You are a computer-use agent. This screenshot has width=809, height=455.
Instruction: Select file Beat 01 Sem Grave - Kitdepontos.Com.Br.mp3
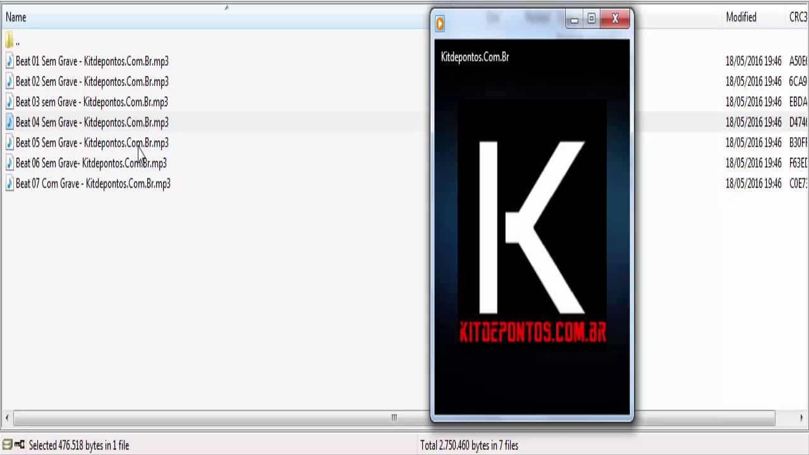[x=92, y=61]
